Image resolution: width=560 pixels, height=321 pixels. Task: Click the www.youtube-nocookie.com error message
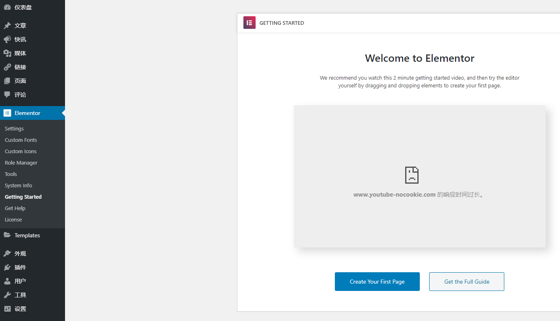419,195
